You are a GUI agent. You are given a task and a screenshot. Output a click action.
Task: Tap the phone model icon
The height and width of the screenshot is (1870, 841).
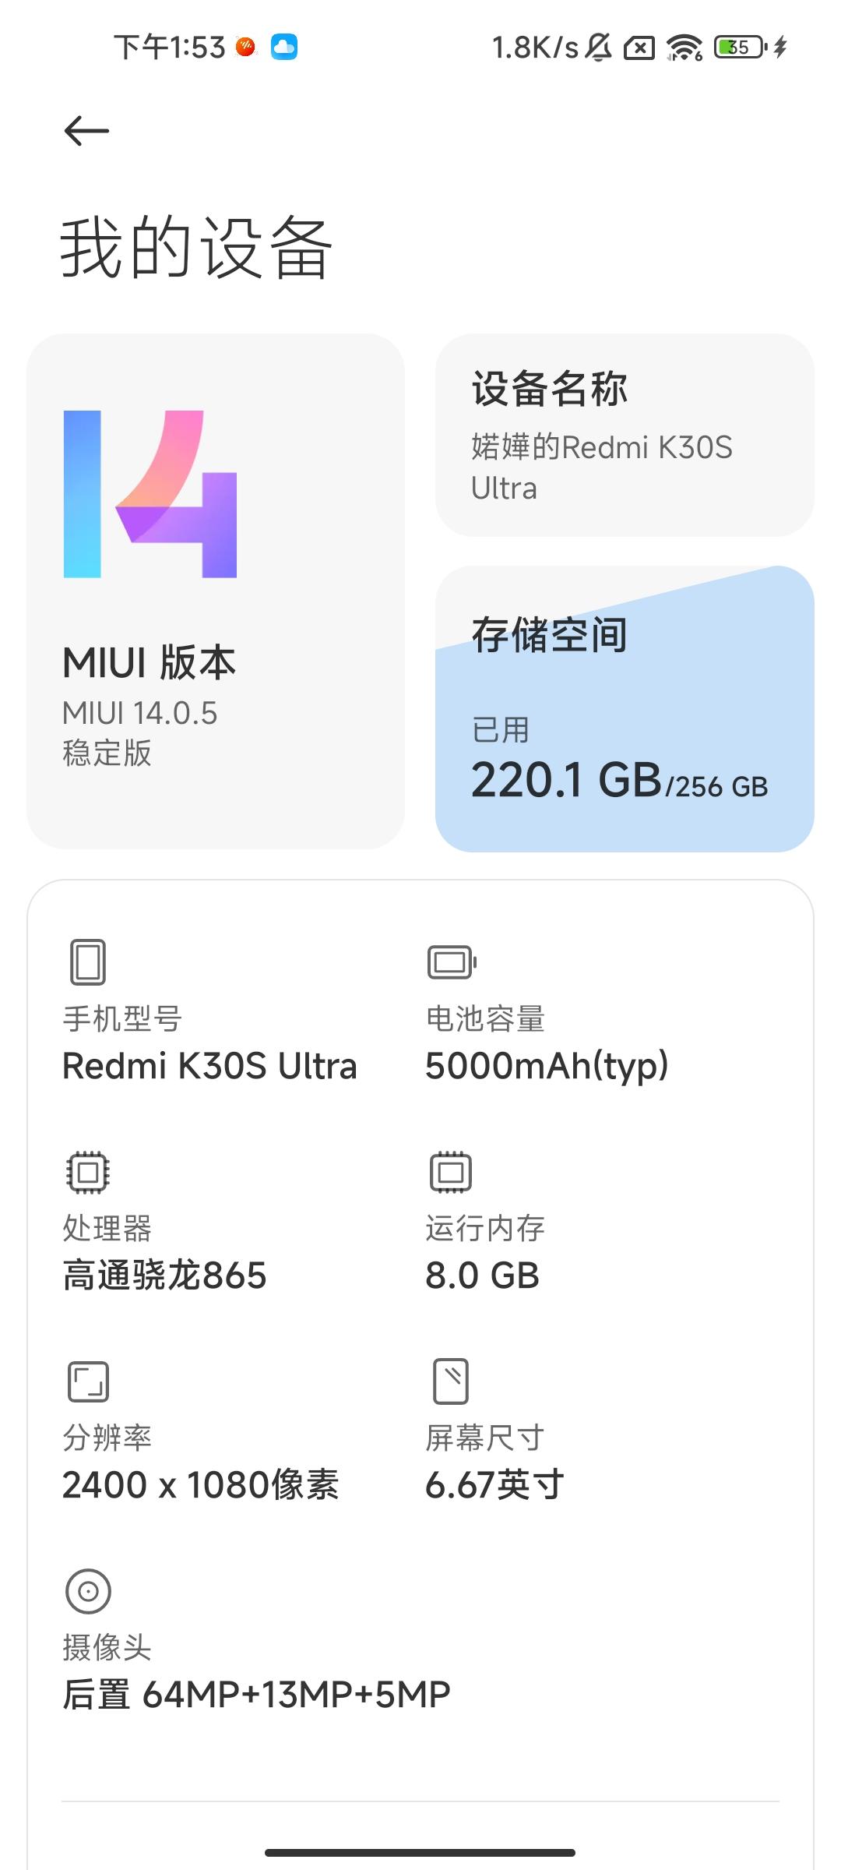coord(88,962)
